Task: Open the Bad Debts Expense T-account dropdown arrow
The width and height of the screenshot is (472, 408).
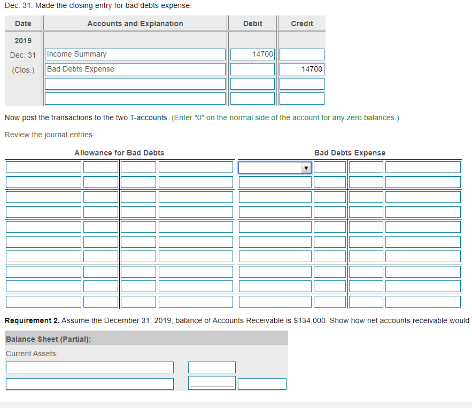Action: click(306, 168)
